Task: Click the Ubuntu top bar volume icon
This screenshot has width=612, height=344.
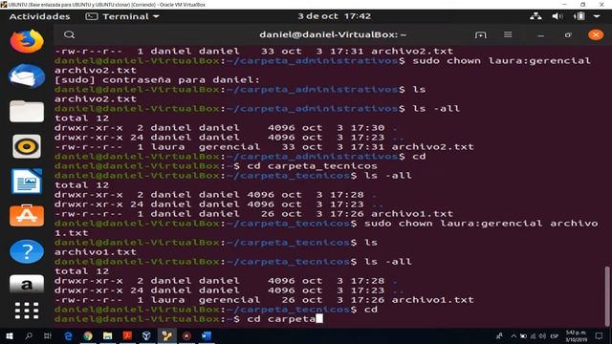Action: (557, 16)
